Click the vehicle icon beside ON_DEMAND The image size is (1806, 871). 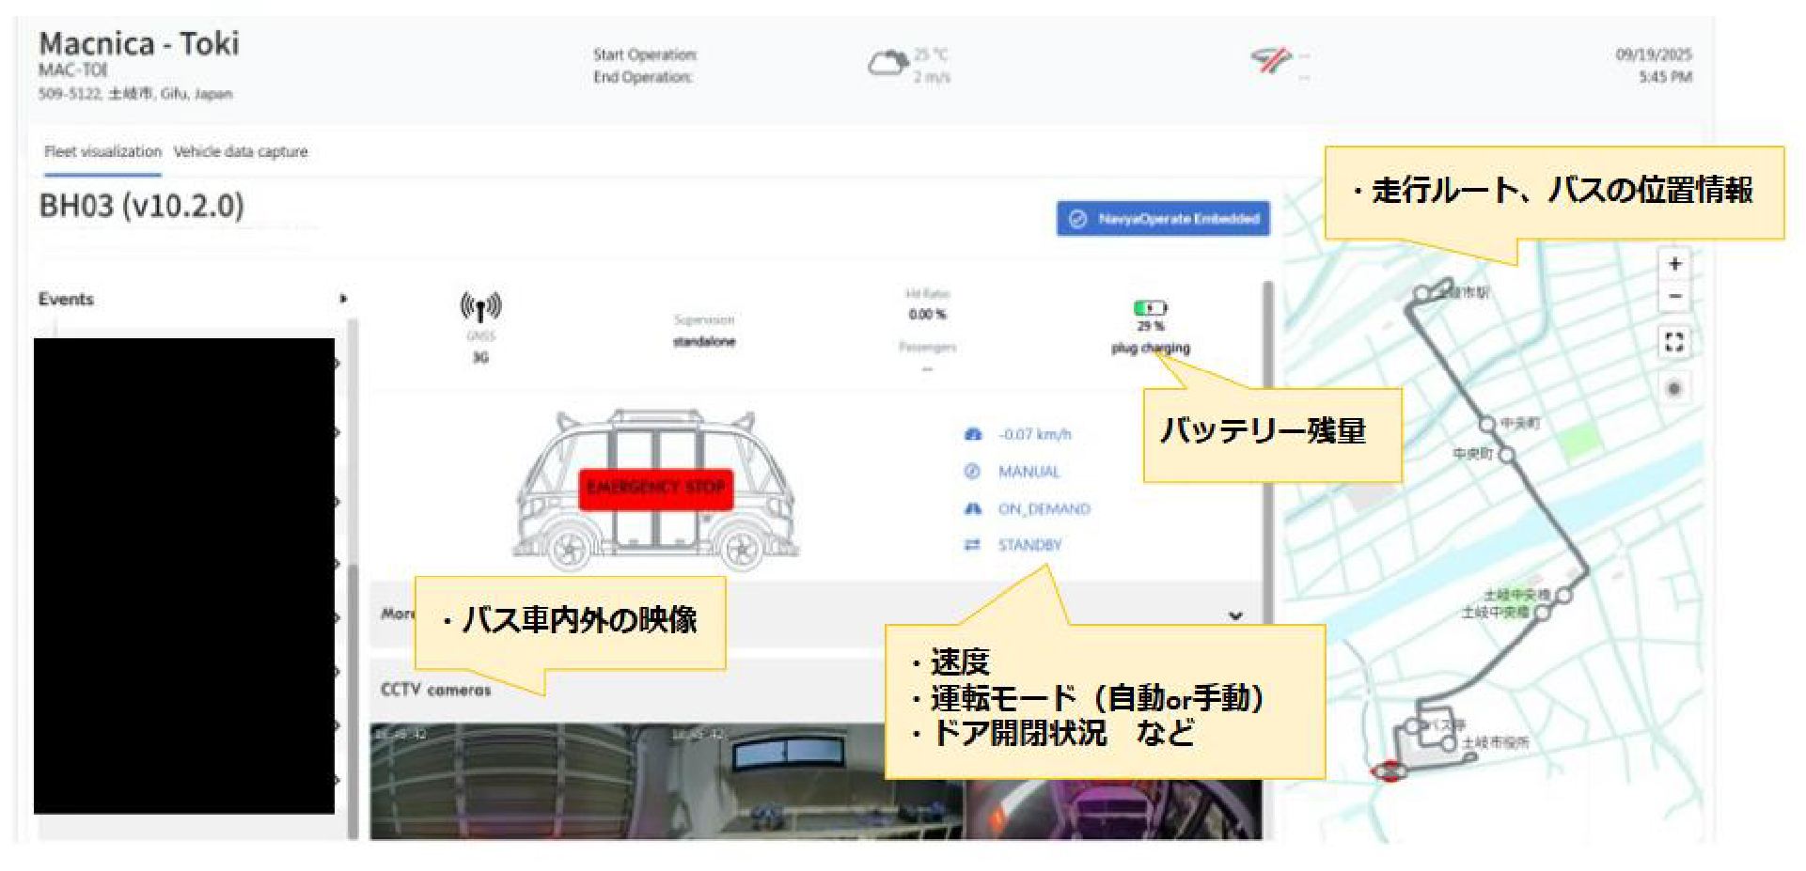(973, 508)
